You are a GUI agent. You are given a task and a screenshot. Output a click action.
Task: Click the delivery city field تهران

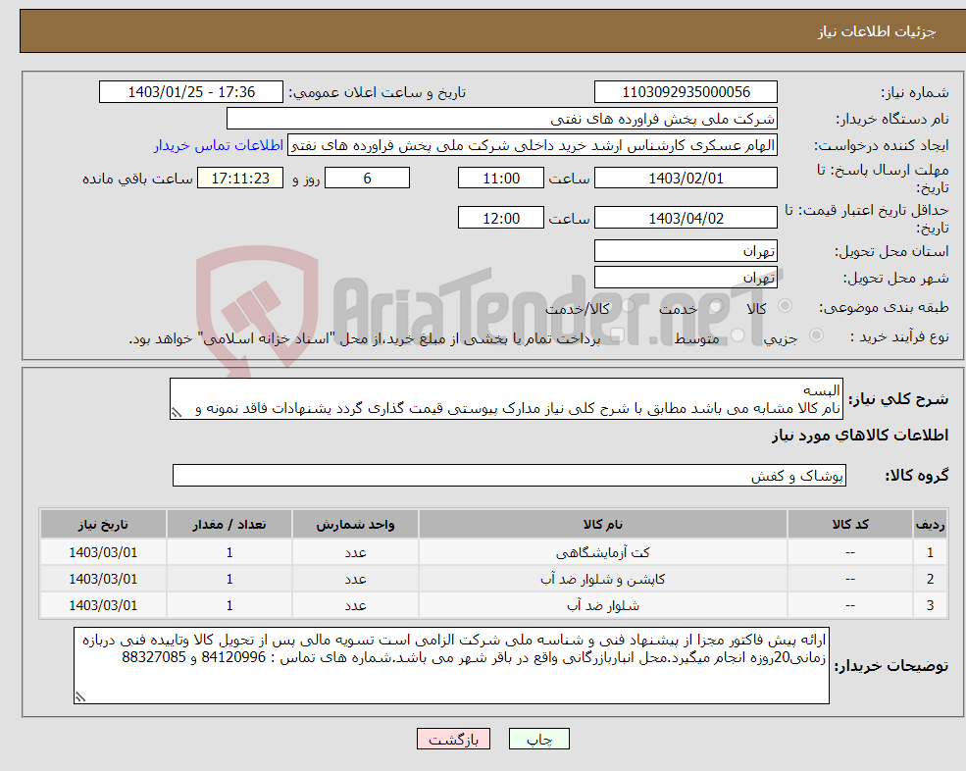pos(686,278)
